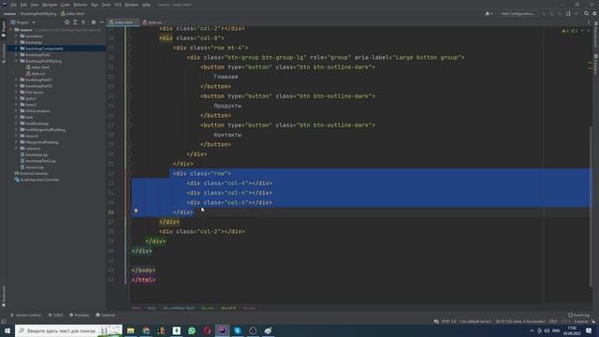Open the Tools menu
The width and height of the screenshot is (599, 337).
106,5
